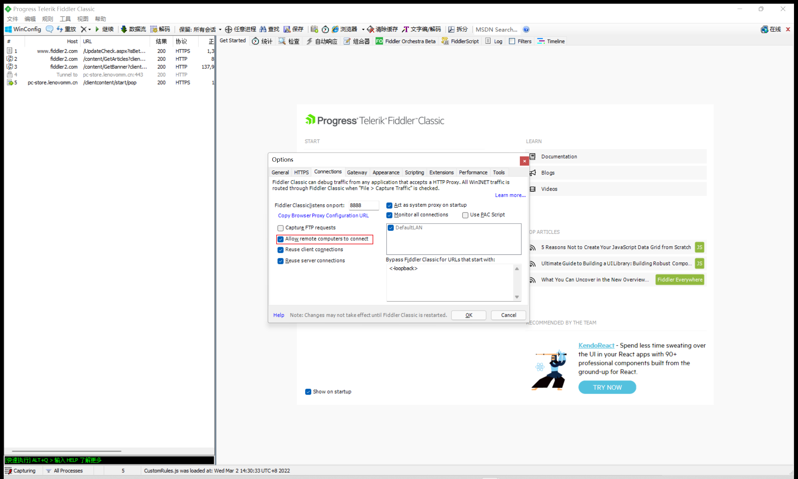
Task: Check the Use PAC Script option
Action: coord(465,215)
